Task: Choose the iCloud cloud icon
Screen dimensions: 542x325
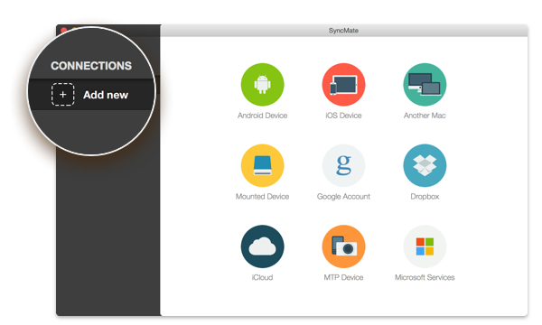Action: [x=262, y=246]
